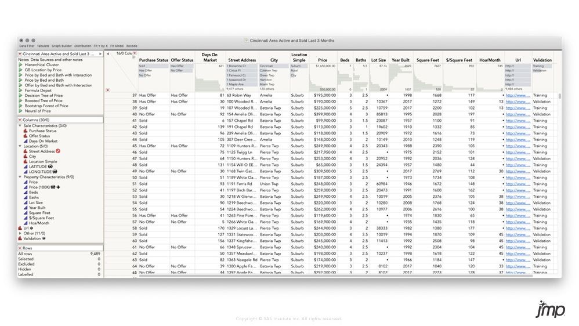The width and height of the screenshot is (579, 326).
Task: Run the GB Location by Price script arrow
Action: [21, 70]
